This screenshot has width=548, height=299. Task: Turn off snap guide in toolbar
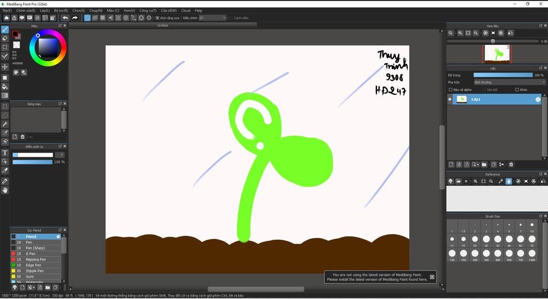point(87,18)
